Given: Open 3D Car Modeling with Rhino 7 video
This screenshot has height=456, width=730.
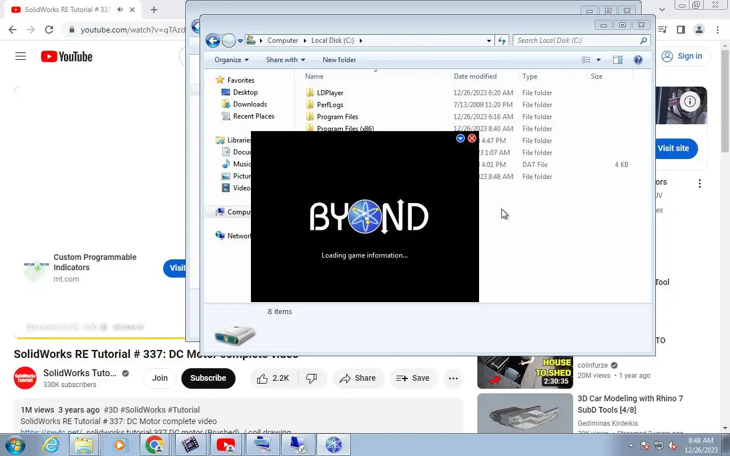Looking at the screenshot, I should (x=630, y=404).
